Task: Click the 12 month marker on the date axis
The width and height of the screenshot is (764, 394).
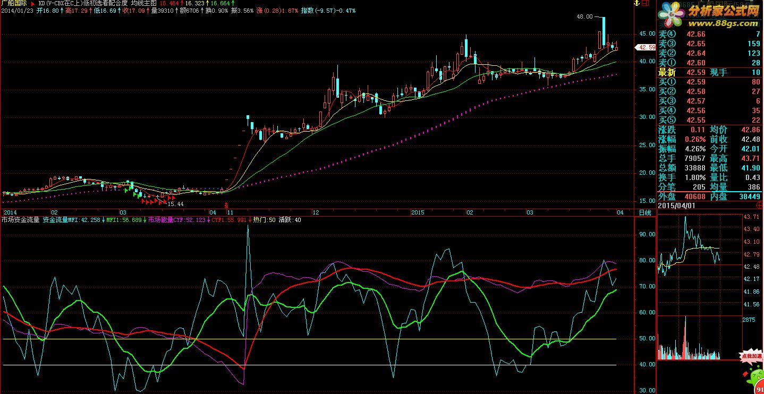Action: (315, 212)
